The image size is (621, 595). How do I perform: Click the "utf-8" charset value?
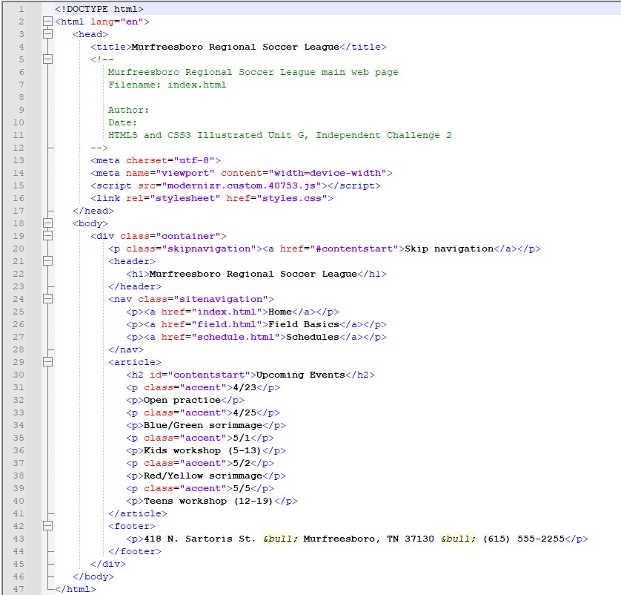click(x=194, y=160)
